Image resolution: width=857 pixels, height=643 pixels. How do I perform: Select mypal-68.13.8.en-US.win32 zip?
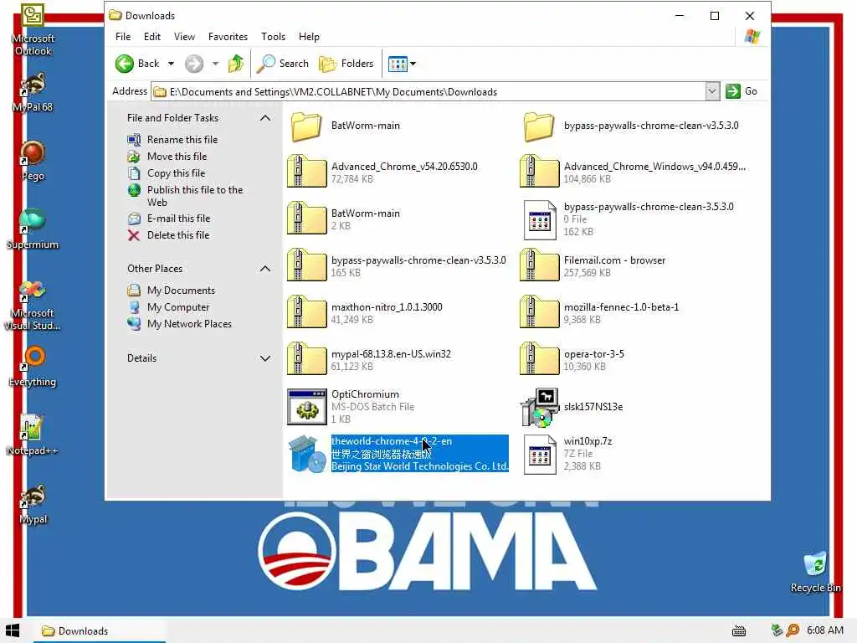(369, 359)
